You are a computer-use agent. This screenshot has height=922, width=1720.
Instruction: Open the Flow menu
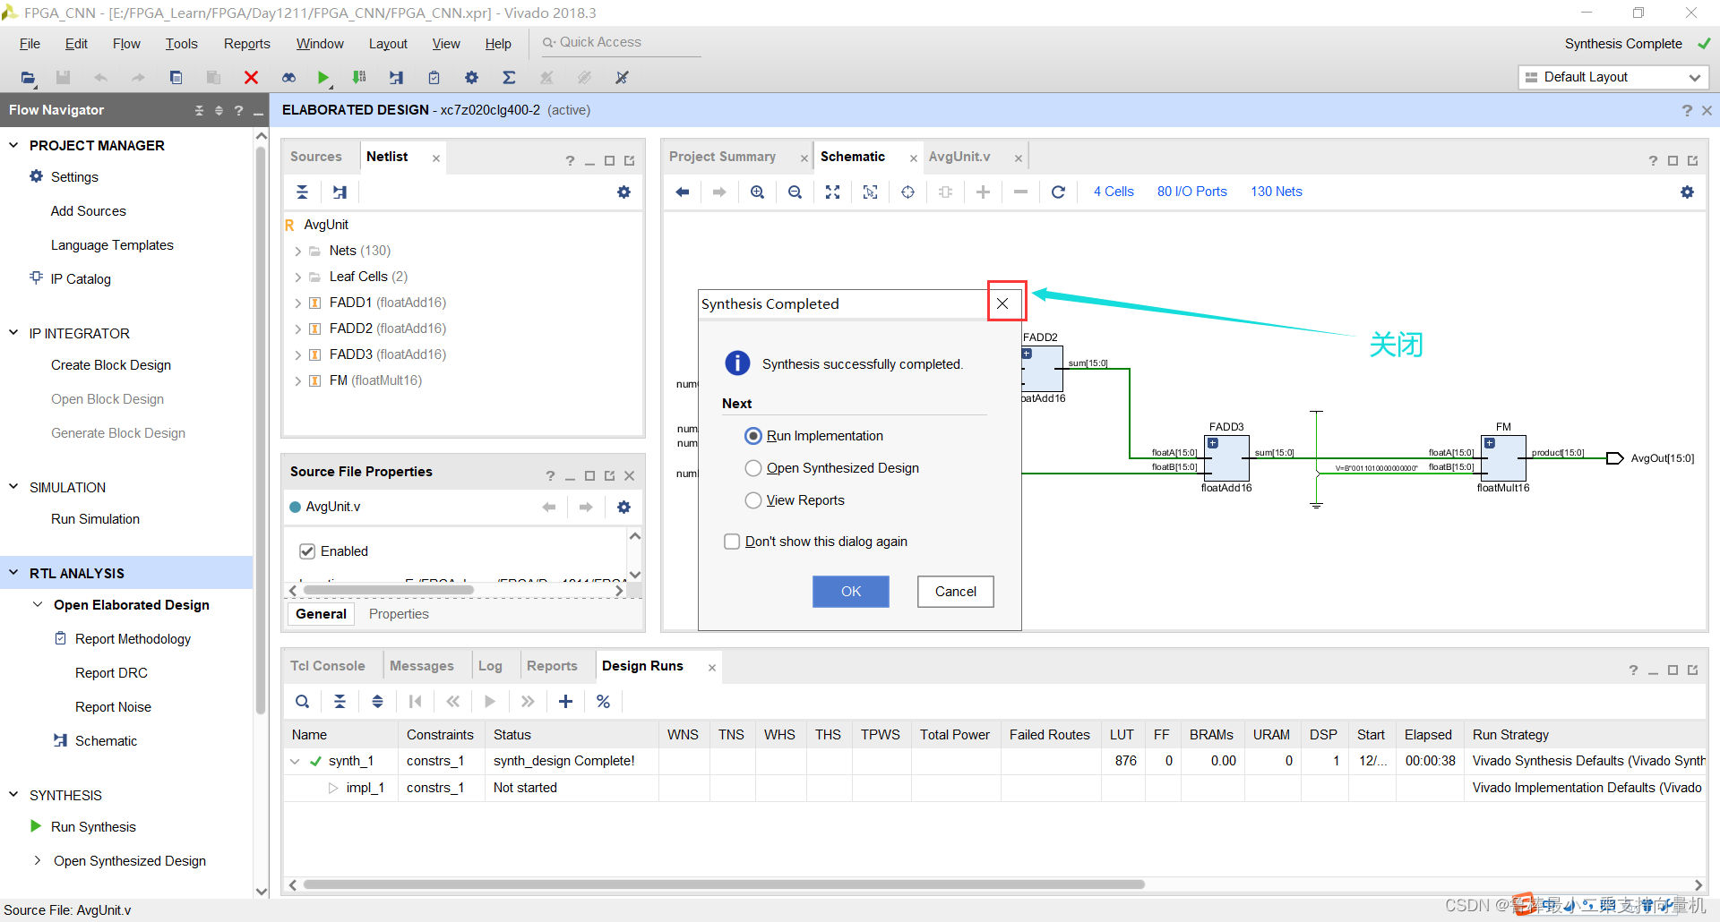click(x=126, y=44)
